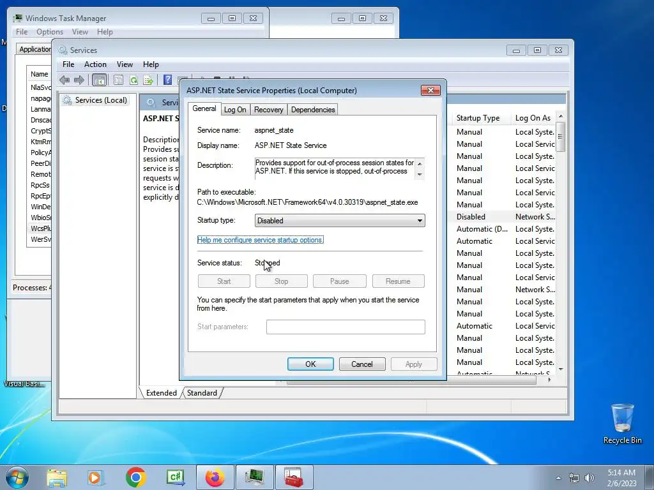
Task: Open Google Chrome from taskbar
Action: click(135, 477)
